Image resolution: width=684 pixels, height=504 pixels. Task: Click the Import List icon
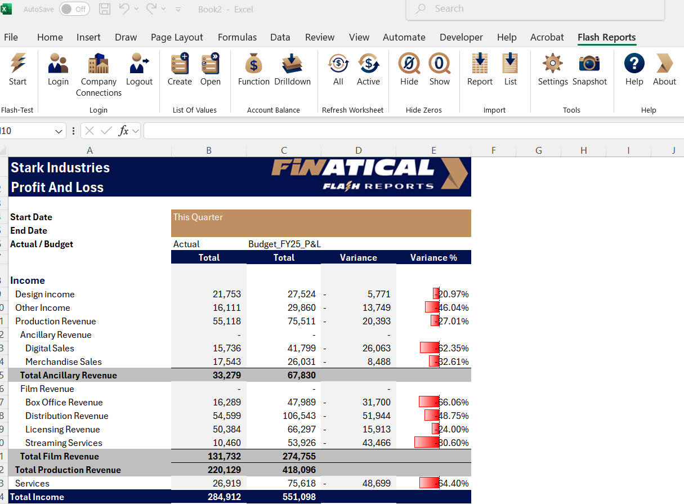511,63
